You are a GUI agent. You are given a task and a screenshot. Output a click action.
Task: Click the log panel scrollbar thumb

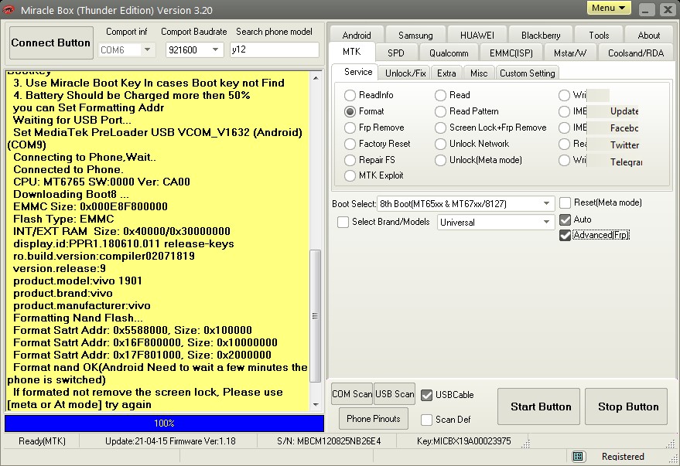point(316,316)
